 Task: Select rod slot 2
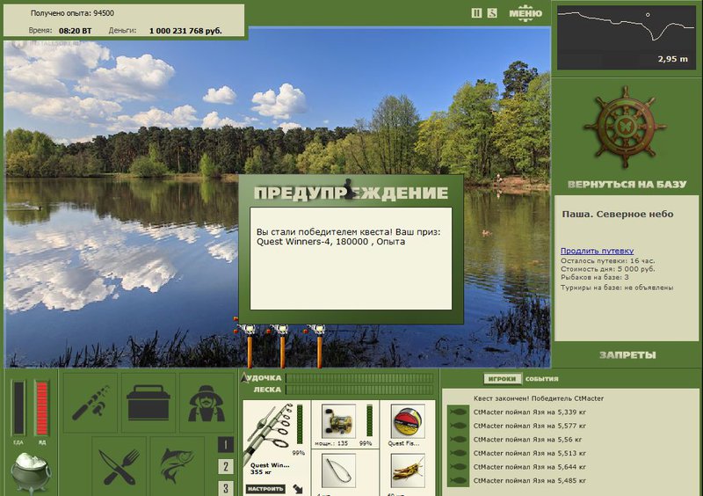[x=226, y=467]
